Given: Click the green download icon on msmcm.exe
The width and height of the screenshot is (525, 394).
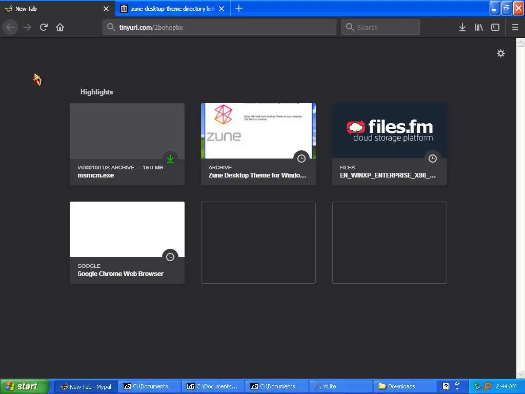Looking at the screenshot, I should tap(170, 159).
